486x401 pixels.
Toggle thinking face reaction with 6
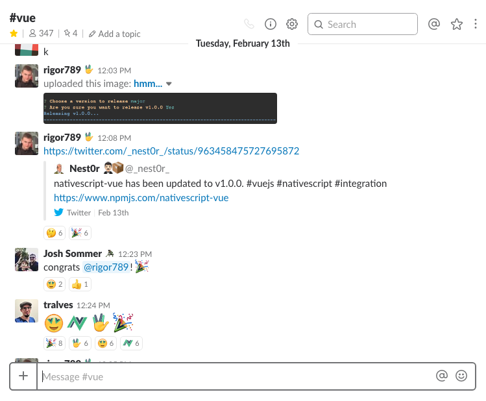click(x=55, y=233)
